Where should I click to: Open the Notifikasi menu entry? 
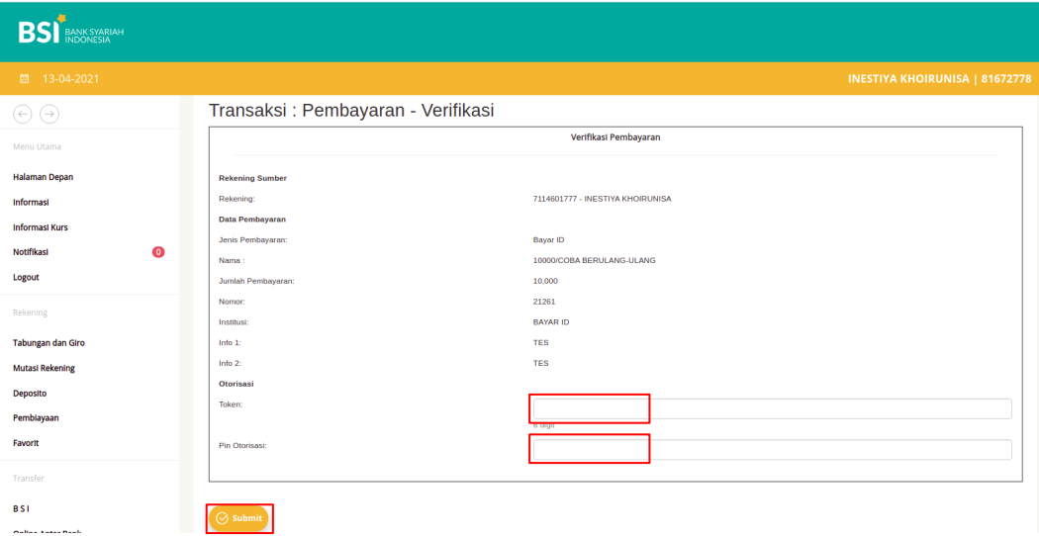click(x=31, y=252)
